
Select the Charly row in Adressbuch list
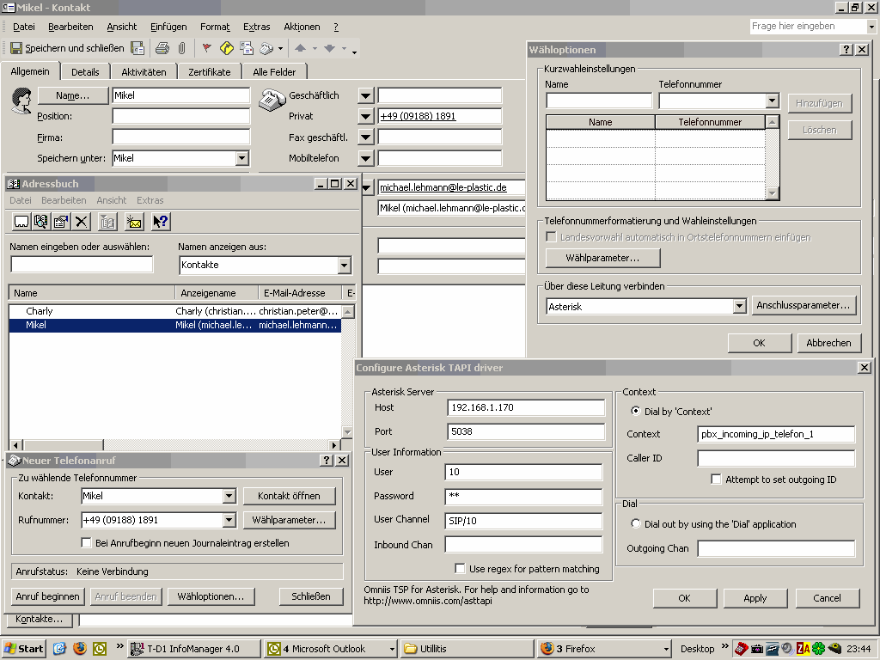[x=175, y=311]
